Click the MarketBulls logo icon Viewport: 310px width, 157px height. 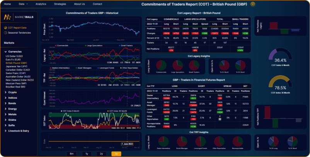coord(7,17)
